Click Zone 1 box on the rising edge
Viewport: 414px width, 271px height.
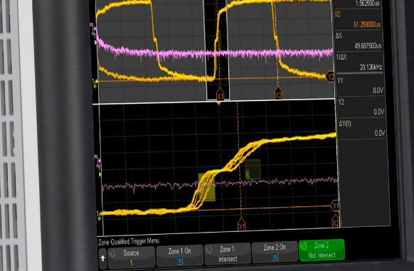tap(207, 187)
